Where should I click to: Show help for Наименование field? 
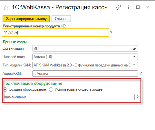tap(138, 97)
